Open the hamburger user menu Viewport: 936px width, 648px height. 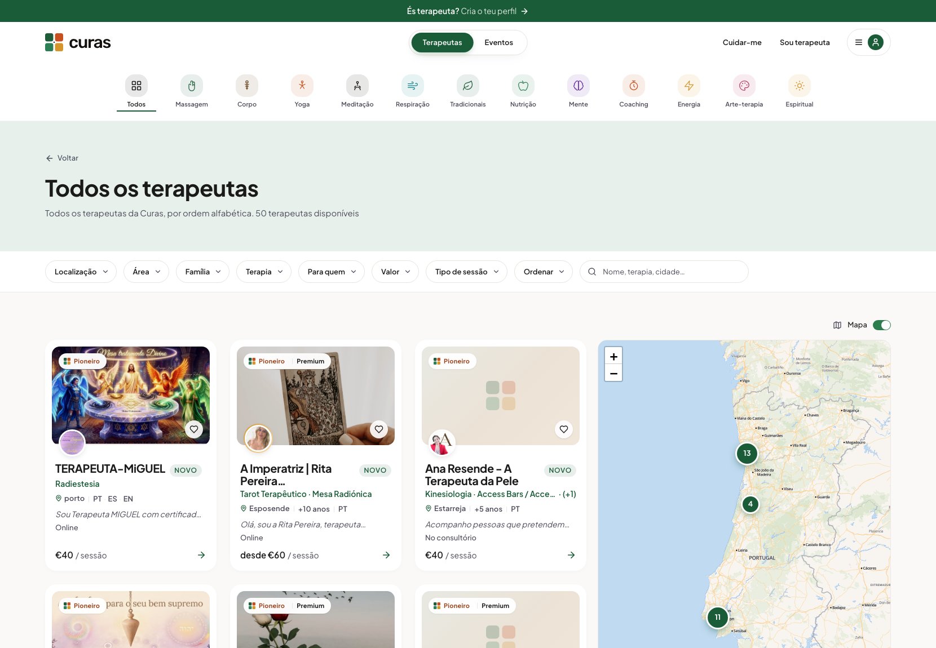point(868,42)
